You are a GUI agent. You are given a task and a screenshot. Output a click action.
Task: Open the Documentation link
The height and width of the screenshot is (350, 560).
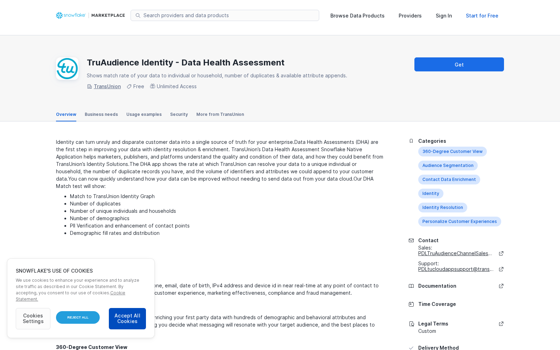click(437, 286)
